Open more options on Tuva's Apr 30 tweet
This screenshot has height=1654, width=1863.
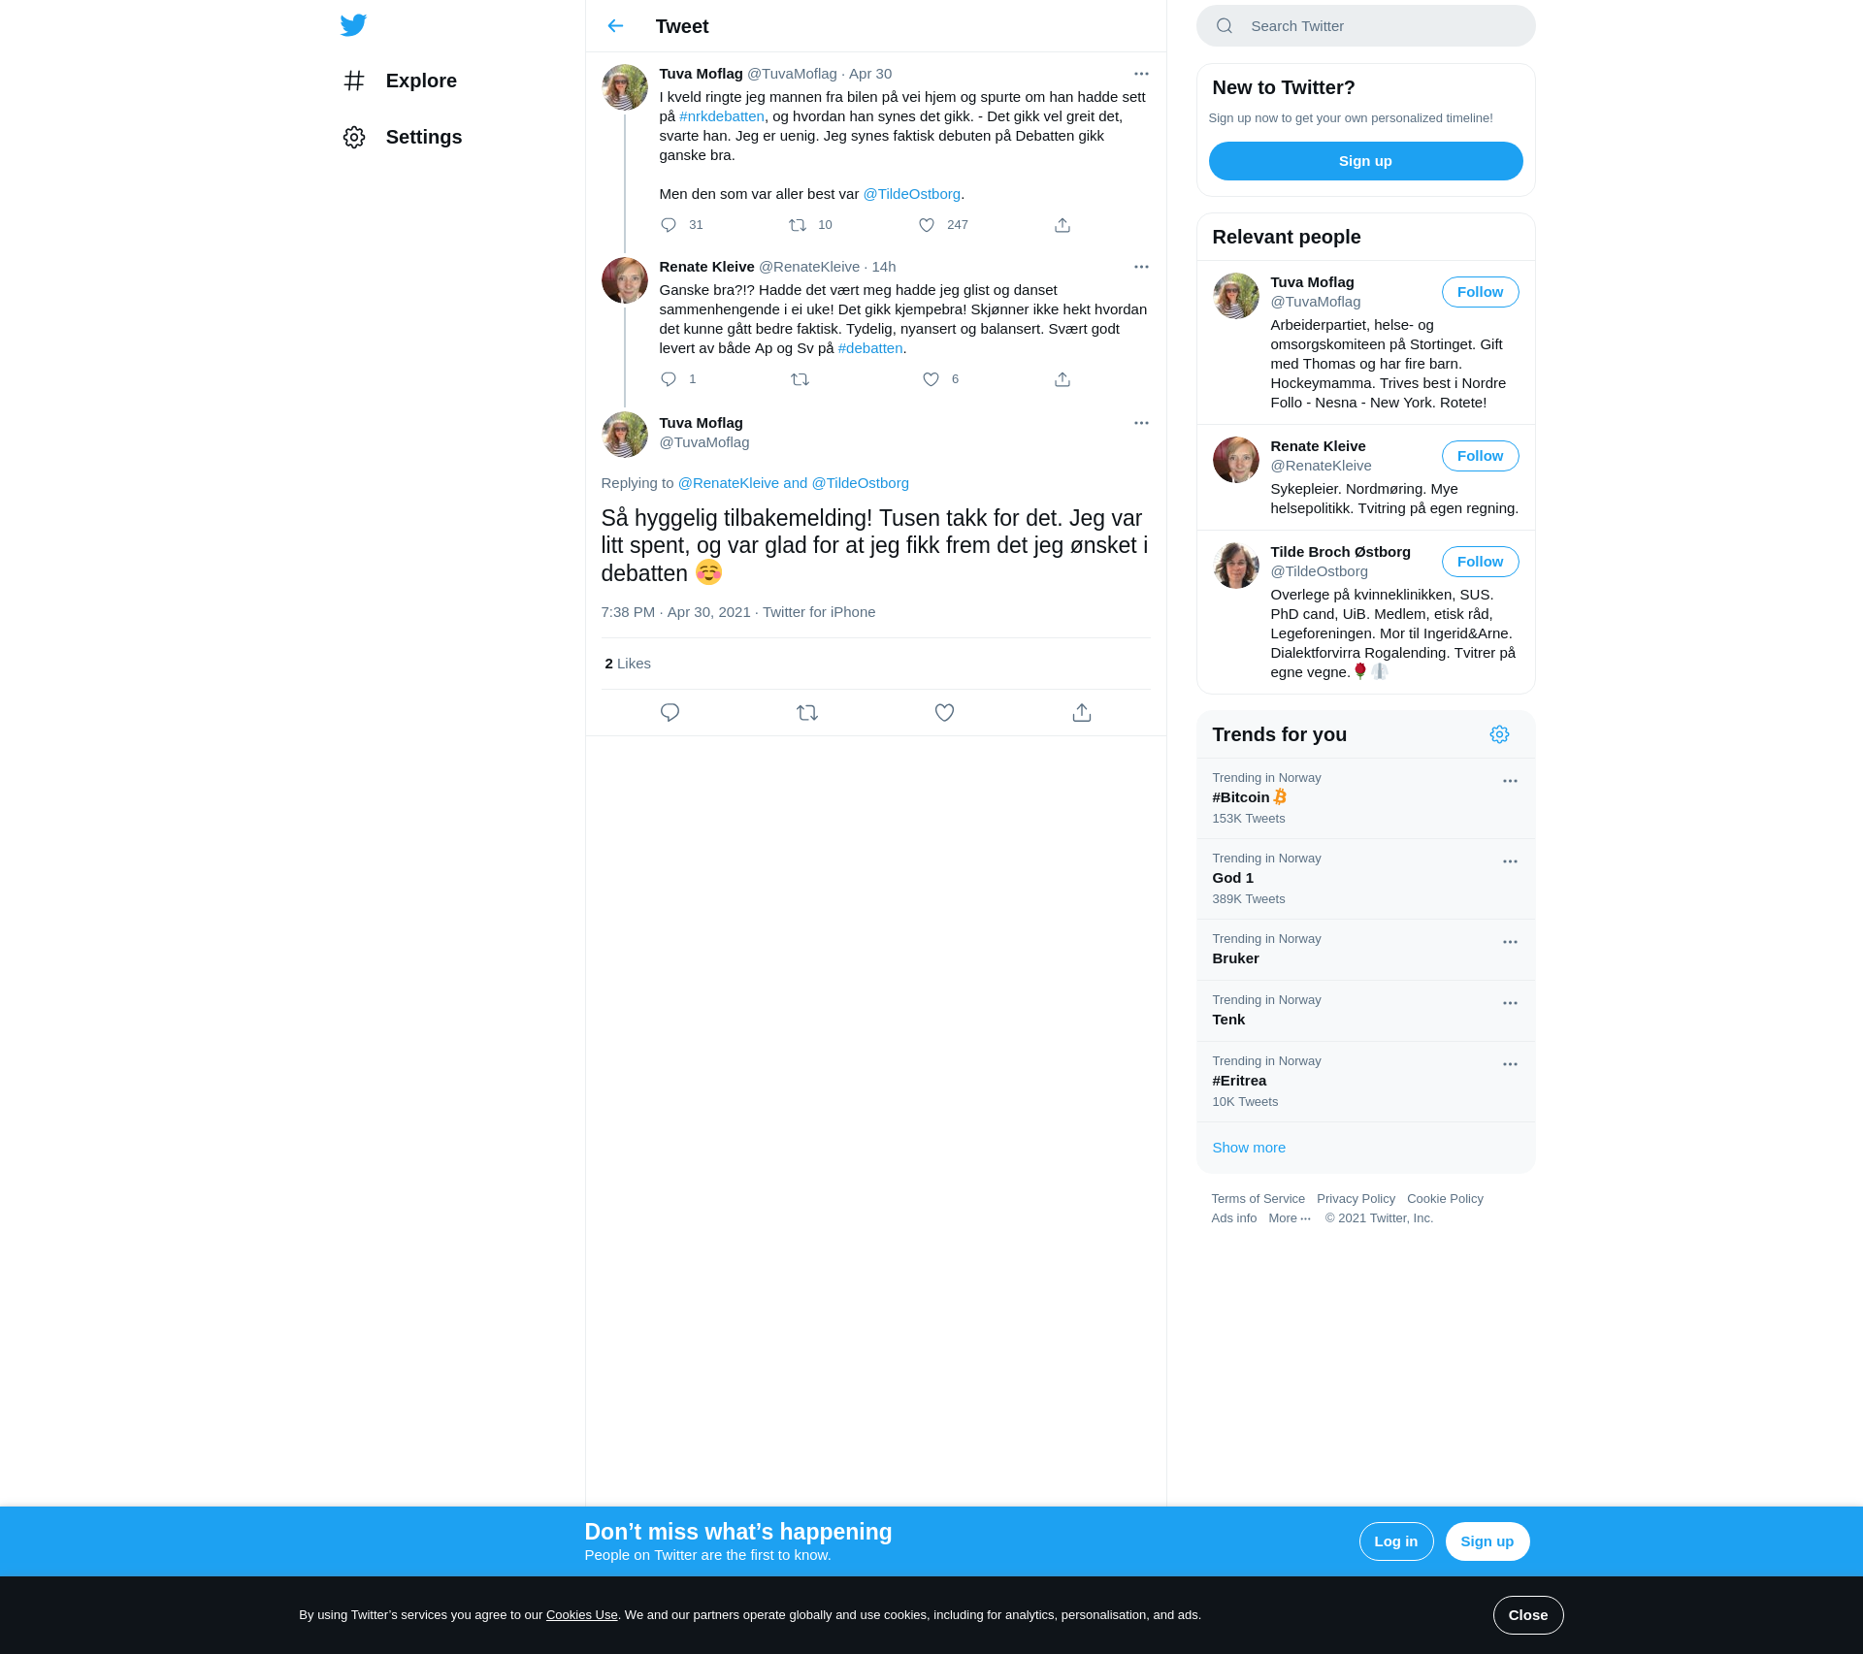coord(1141,74)
